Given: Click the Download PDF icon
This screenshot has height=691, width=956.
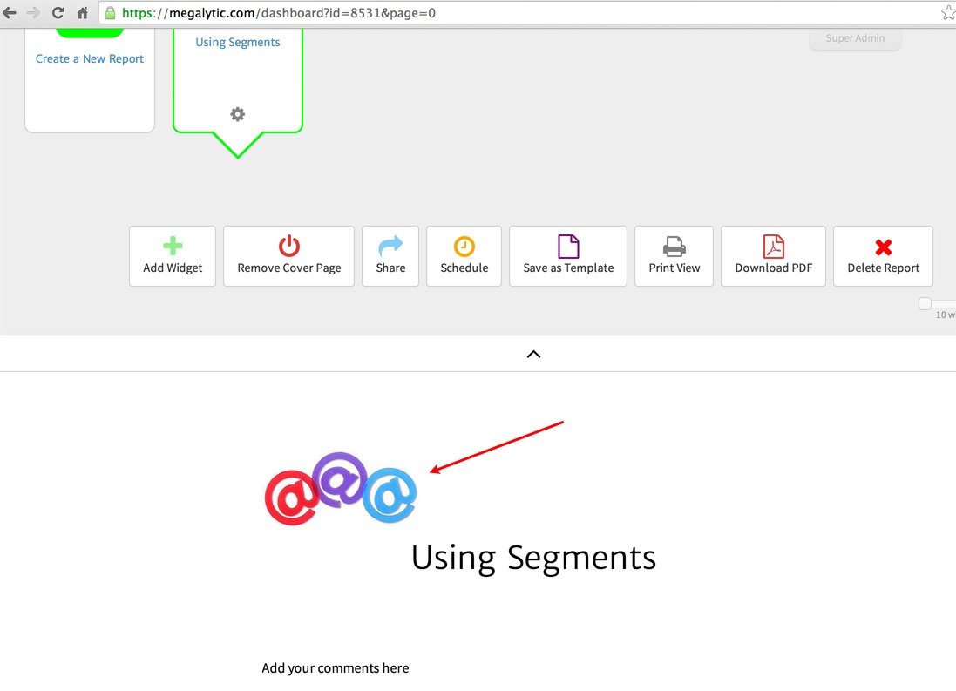Looking at the screenshot, I should click(x=773, y=247).
